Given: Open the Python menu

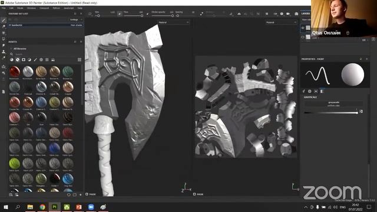Looking at the screenshot, I should 57,8.
